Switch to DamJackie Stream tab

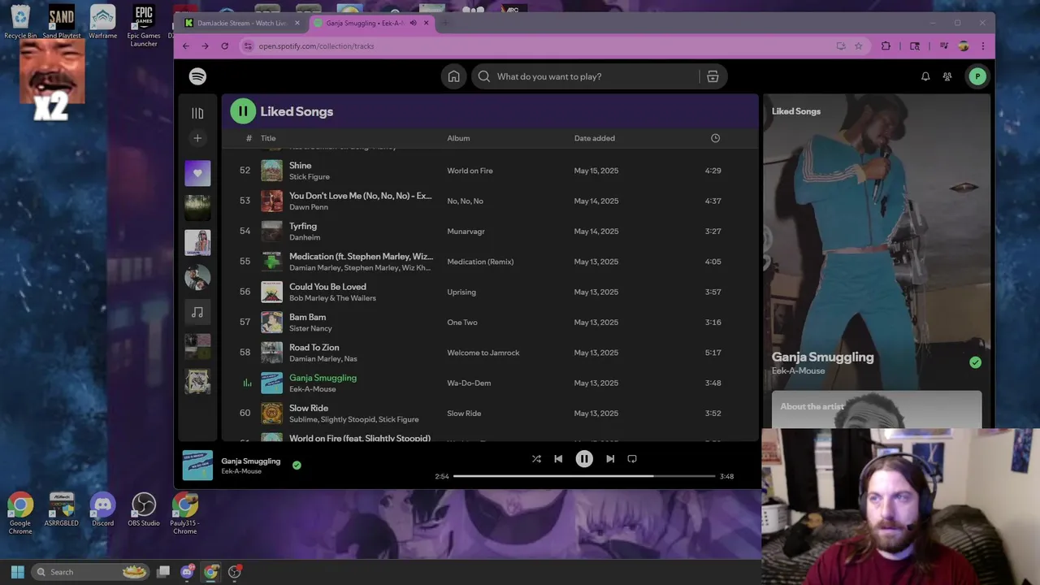click(242, 23)
